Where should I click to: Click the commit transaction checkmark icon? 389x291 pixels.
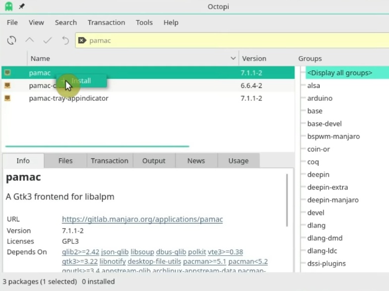pyautogui.click(x=48, y=40)
